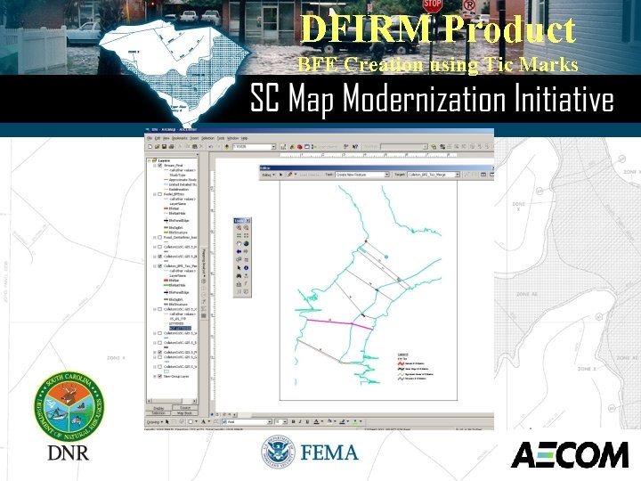This screenshot has width=641, height=481.
Task: Open the map scale dropdown
Action: pyautogui.click(x=273, y=146)
